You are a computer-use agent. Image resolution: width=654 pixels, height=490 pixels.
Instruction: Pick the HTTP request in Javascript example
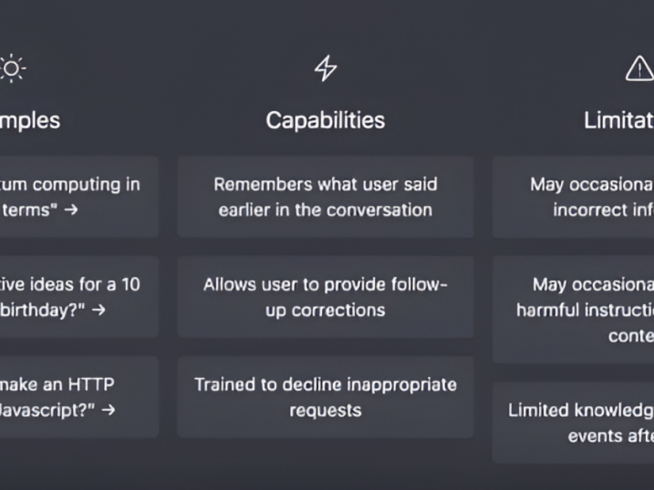click(x=76, y=397)
